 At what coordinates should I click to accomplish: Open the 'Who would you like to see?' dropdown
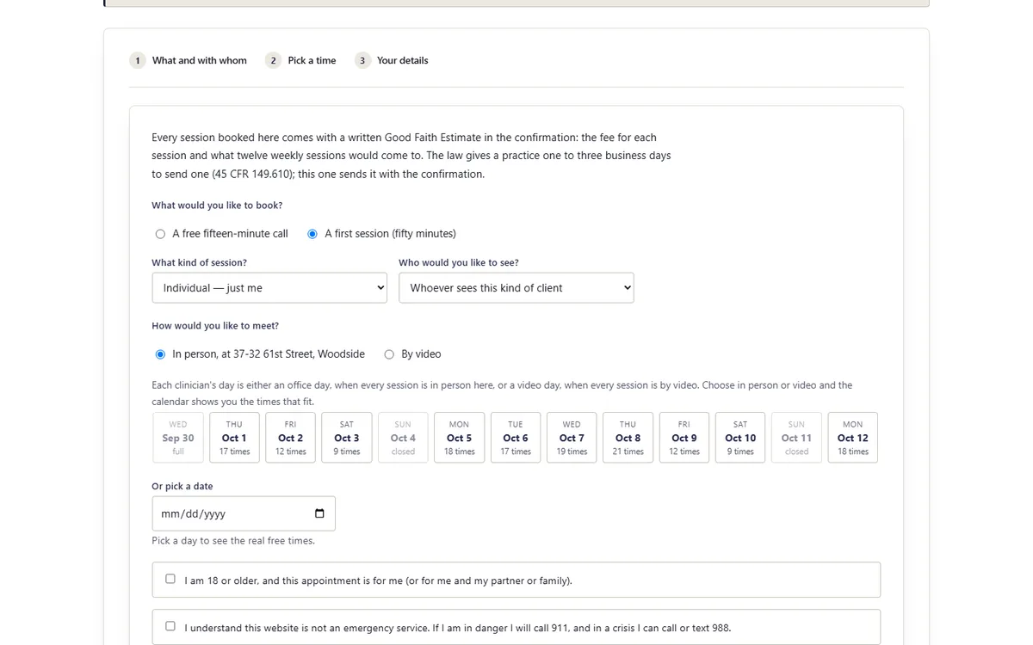click(x=516, y=288)
